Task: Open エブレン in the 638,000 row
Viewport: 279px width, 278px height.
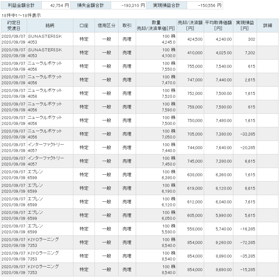Action: point(35,172)
